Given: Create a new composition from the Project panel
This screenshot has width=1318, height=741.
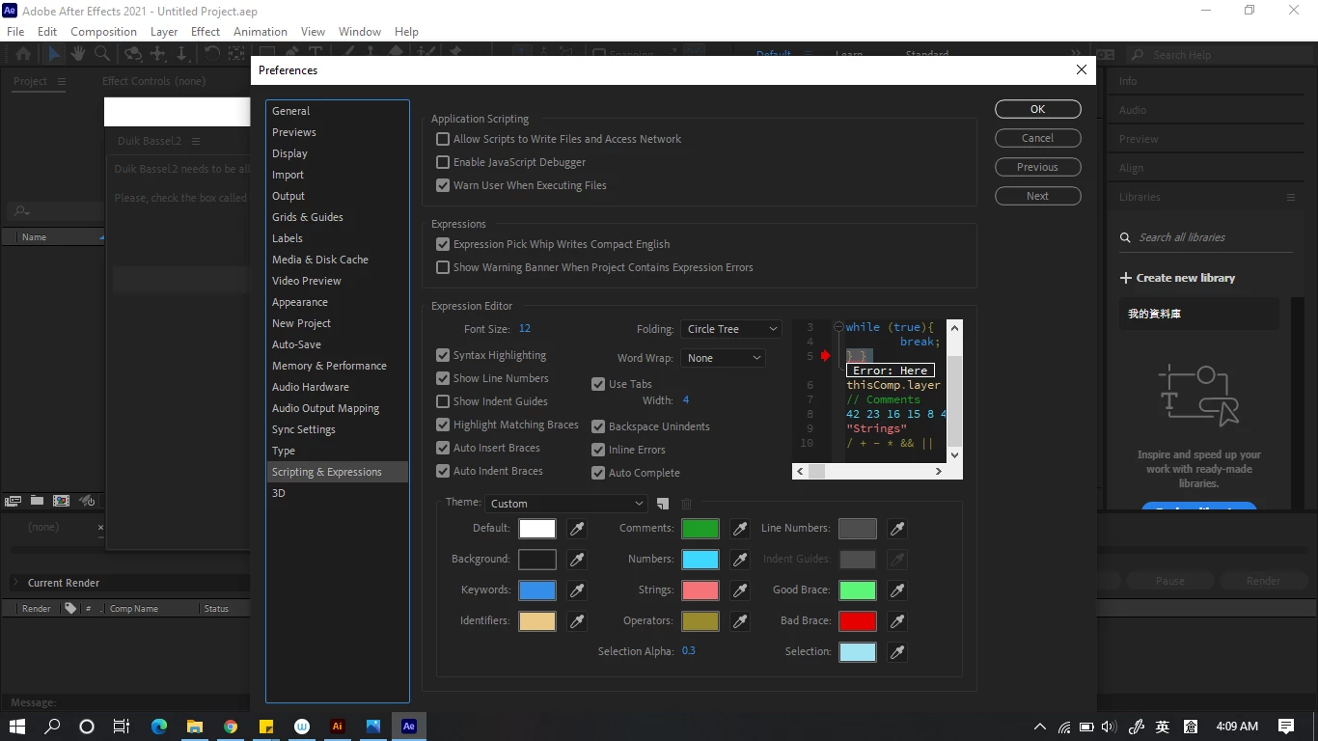Looking at the screenshot, I should click(x=61, y=501).
